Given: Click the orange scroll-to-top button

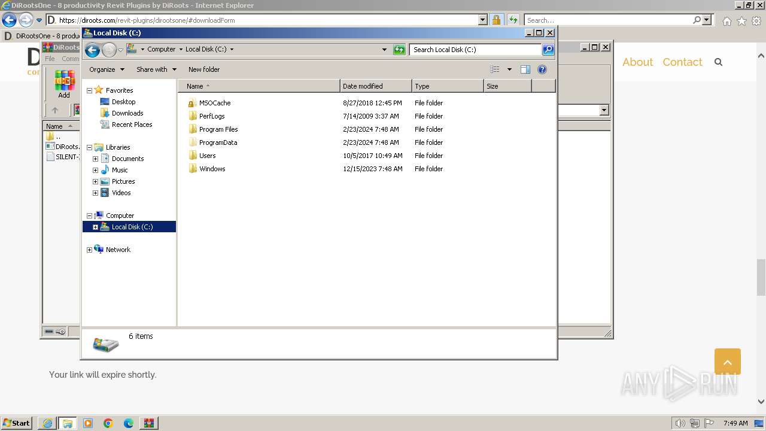Looking at the screenshot, I should [x=728, y=362].
